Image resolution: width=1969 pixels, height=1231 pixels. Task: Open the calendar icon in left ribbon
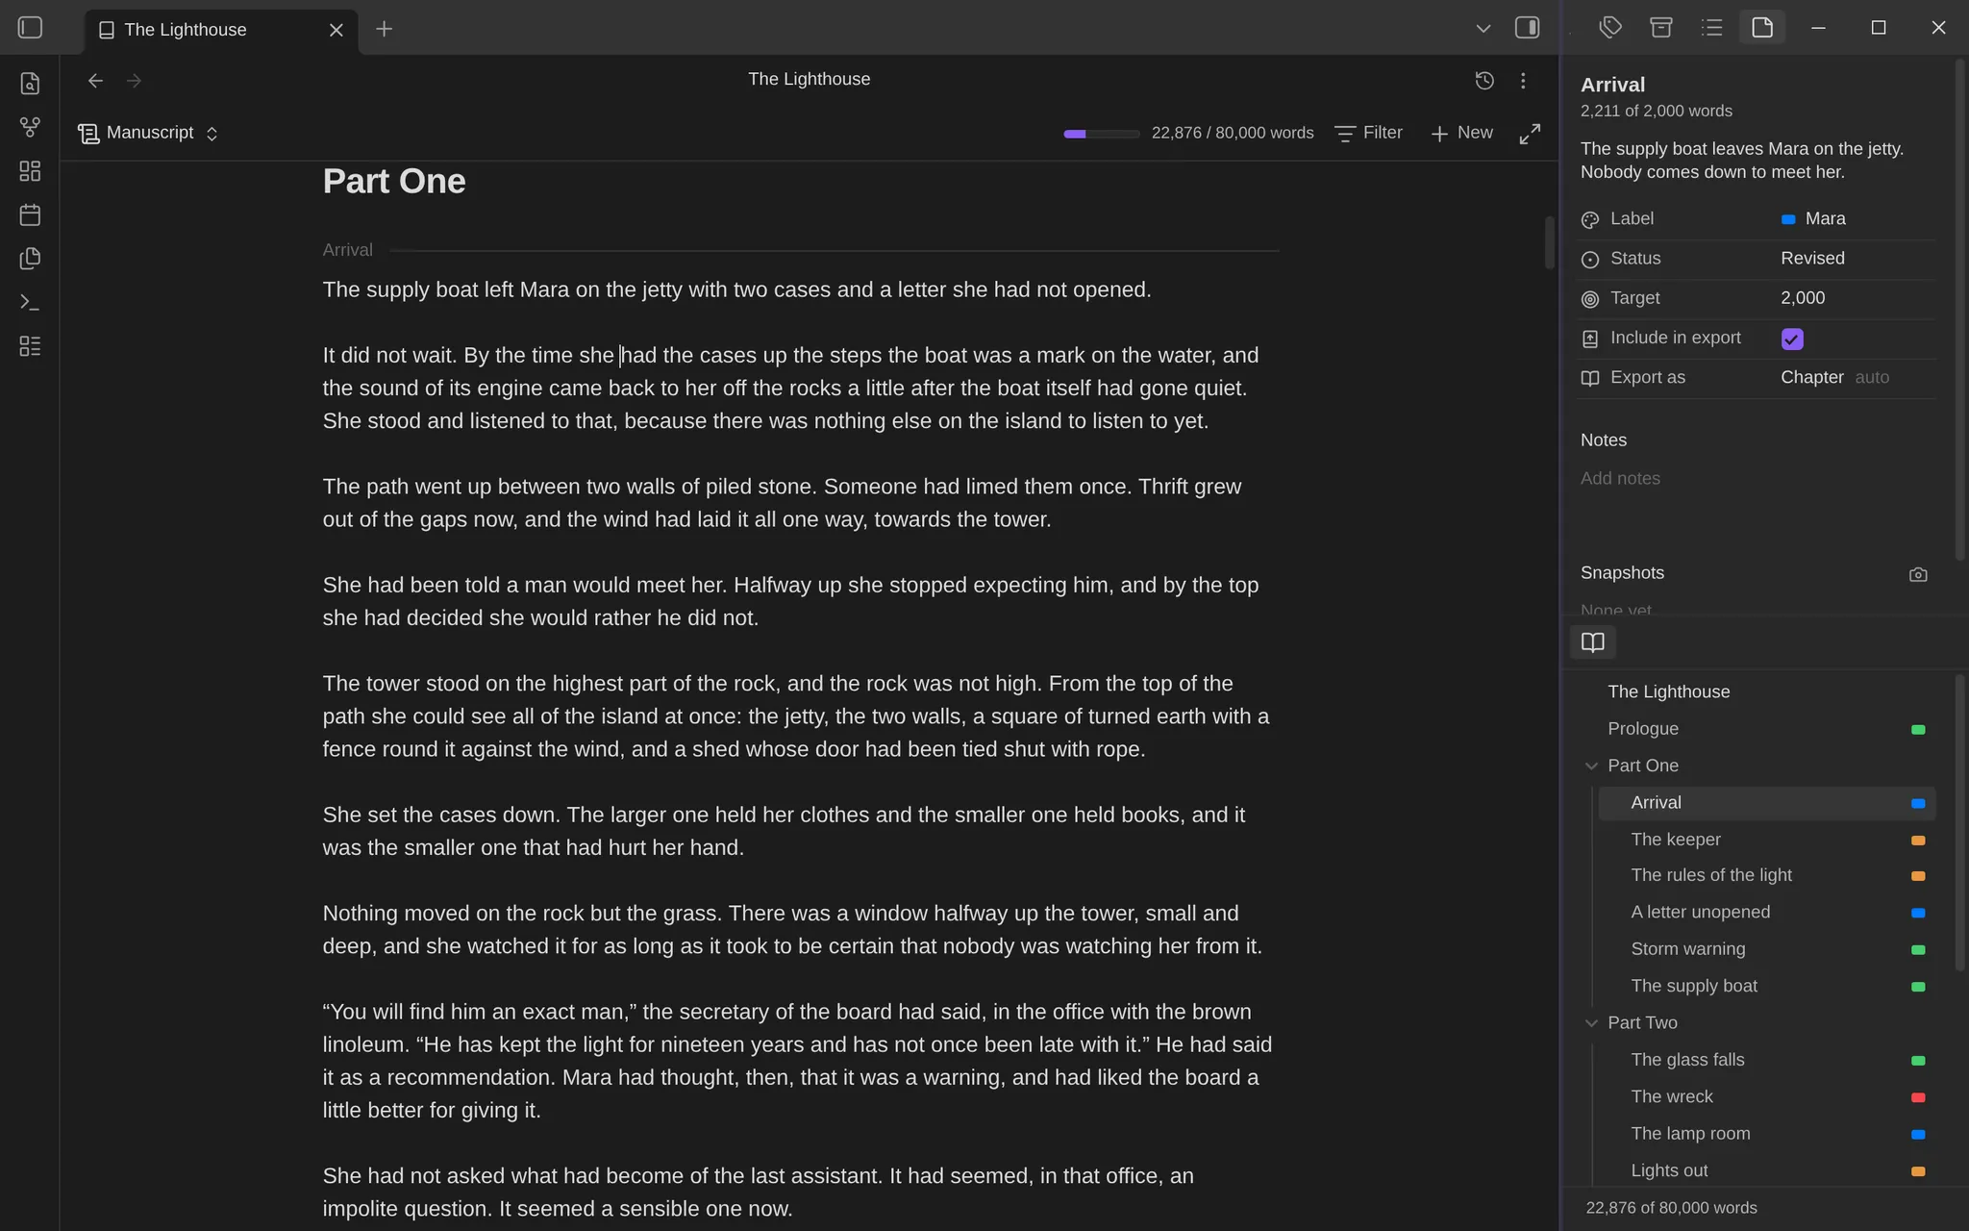click(x=30, y=214)
